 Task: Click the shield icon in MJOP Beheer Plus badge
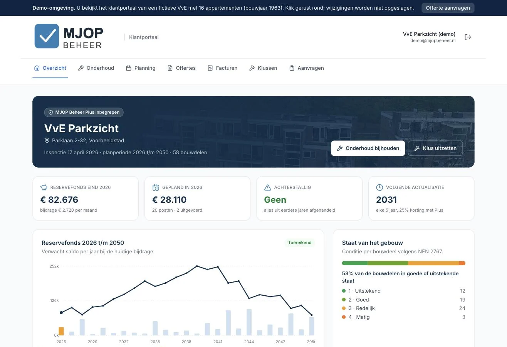pos(50,112)
